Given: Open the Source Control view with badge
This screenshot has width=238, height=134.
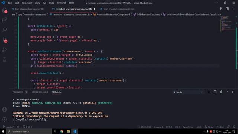Looking at the screenshot, I should click(x=5, y=40).
